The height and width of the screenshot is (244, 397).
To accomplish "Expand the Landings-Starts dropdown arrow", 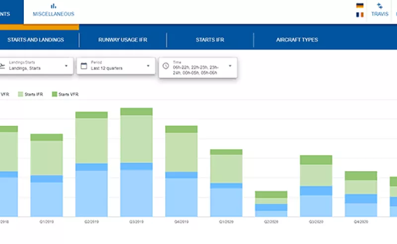I will pos(66,66).
